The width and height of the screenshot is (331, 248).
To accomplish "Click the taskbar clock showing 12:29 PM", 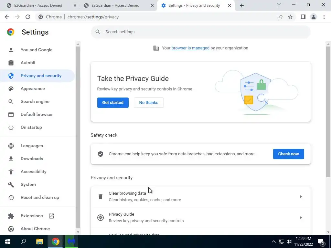I will [x=304, y=242].
